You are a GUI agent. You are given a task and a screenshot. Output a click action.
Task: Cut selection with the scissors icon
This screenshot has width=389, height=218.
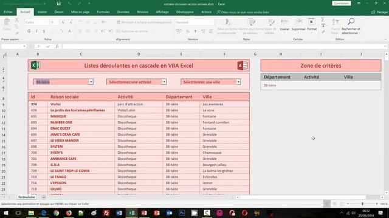(16, 20)
